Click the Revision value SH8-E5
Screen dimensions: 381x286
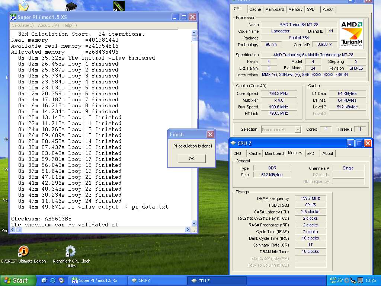coord(356,68)
